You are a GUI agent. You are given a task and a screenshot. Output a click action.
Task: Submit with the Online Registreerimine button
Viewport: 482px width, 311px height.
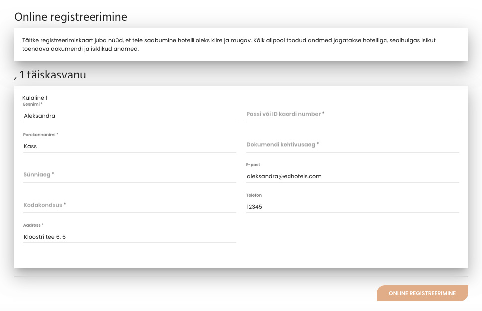(422, 293)
